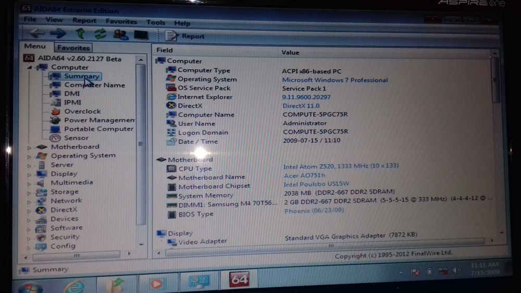Select DMI tree item
Viewport: 521px width, 293px height.
(72, 94)
